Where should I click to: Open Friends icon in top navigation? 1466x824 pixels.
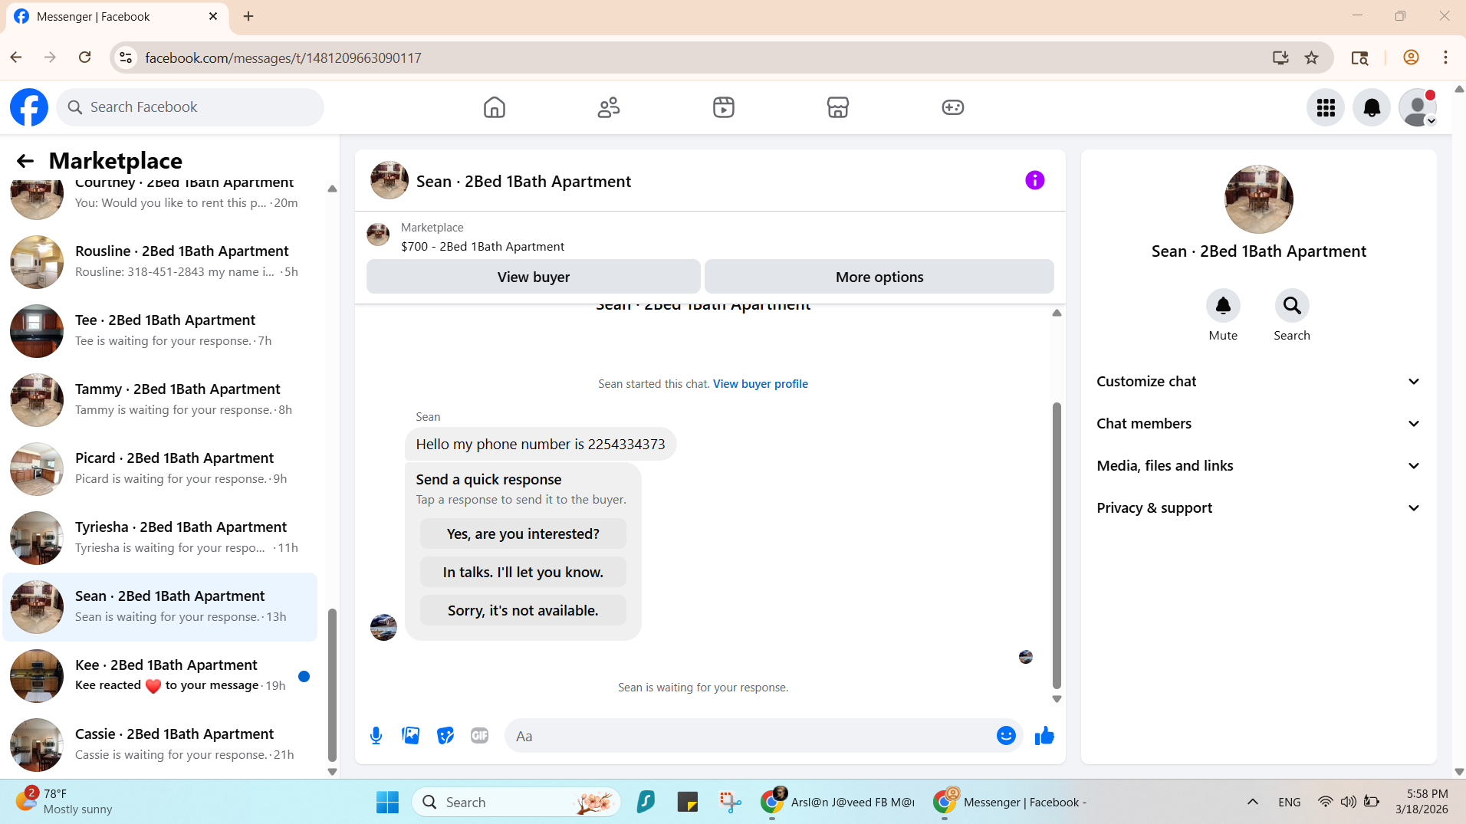(x=609, y=107)
